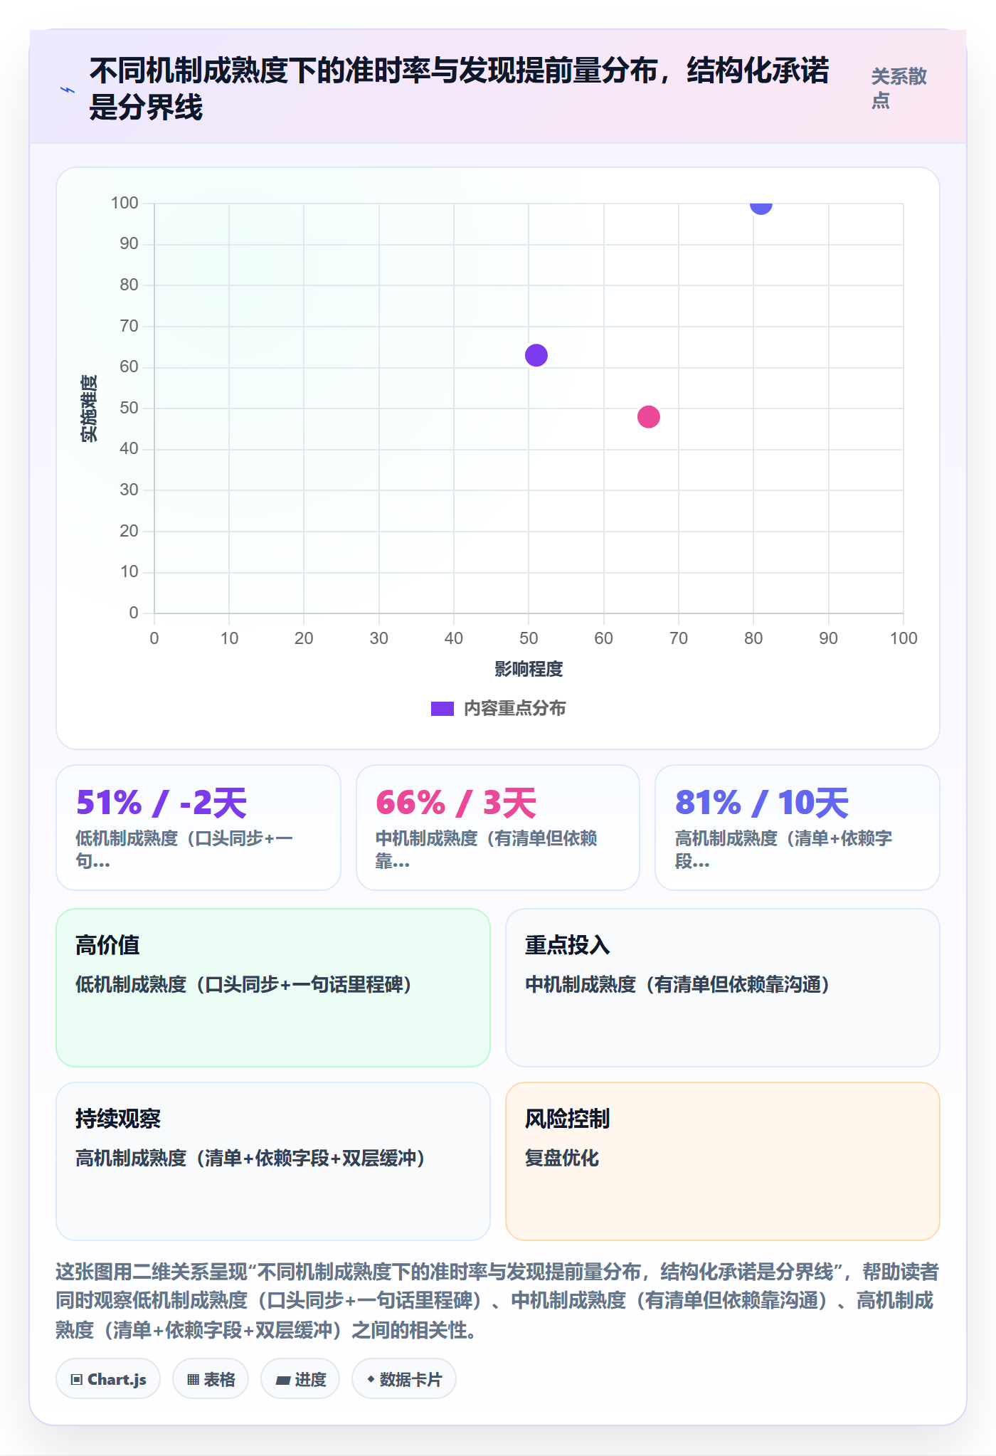Select the purple scatter point near 51
Viewport: 996px width, 1456px height.
click(536, 355)
